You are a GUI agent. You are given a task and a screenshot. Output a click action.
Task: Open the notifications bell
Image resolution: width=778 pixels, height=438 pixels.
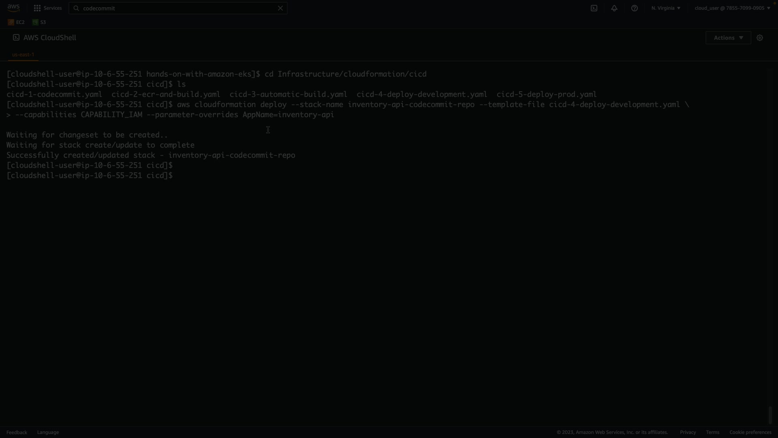[x=614, y=8]
